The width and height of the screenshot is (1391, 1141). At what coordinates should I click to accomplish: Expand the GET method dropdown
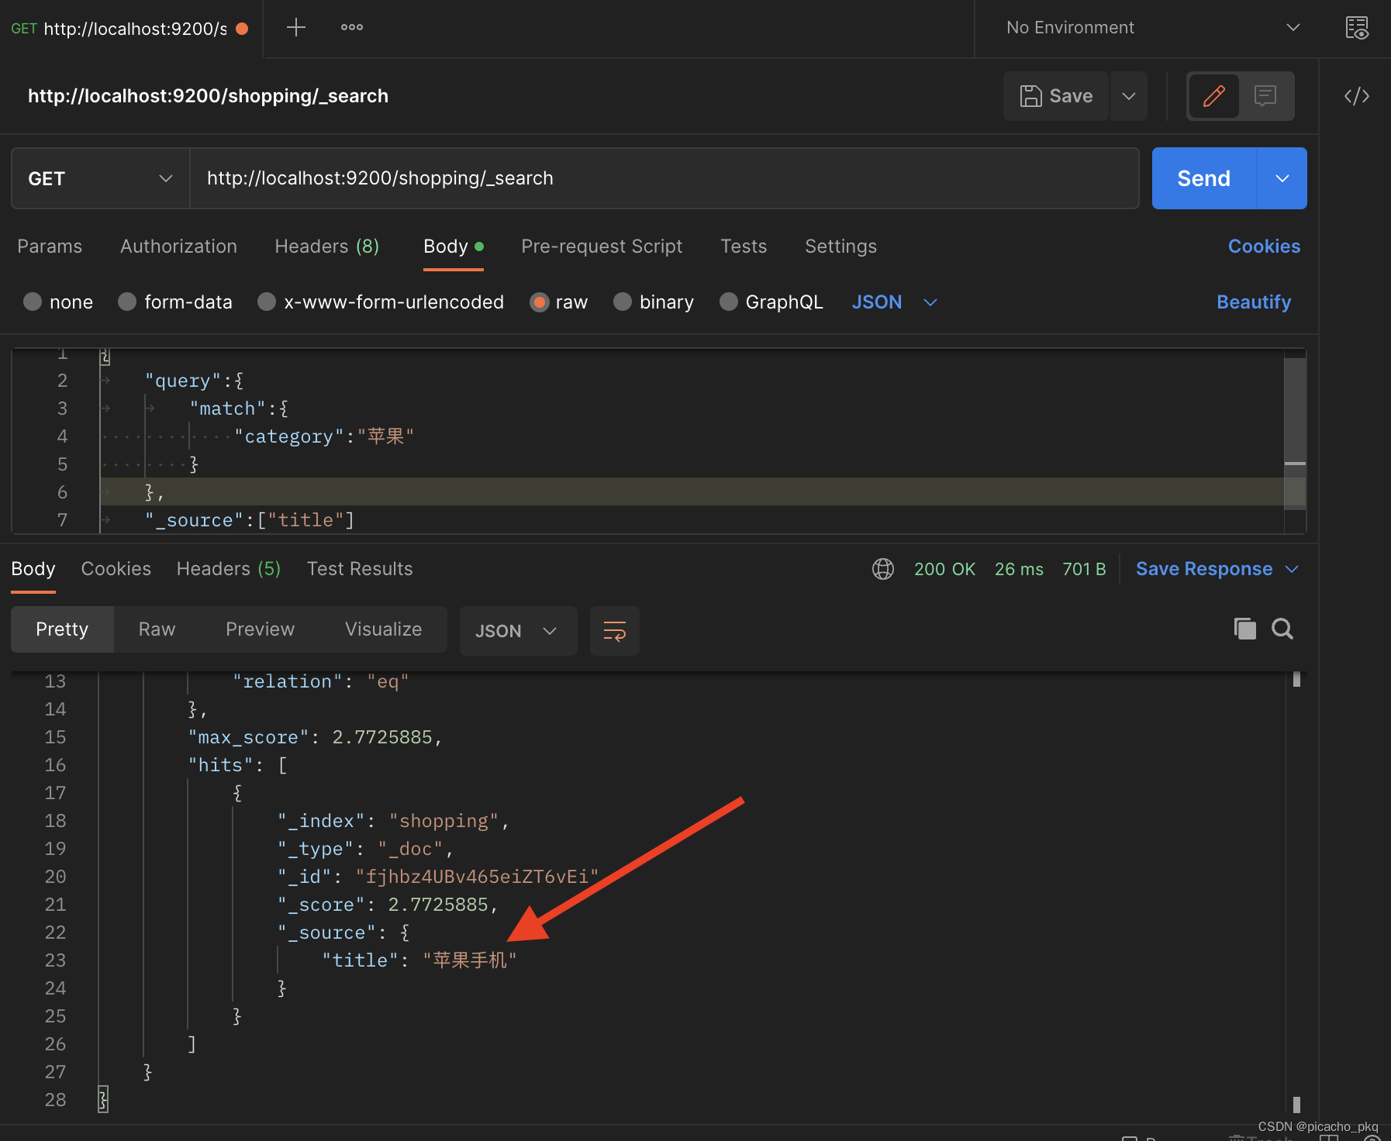(100, 178)
